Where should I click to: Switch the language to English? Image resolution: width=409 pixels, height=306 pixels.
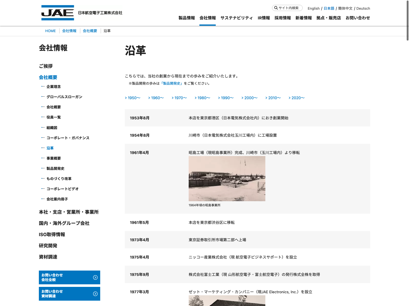pyautogui.click(x=314, y=8)
